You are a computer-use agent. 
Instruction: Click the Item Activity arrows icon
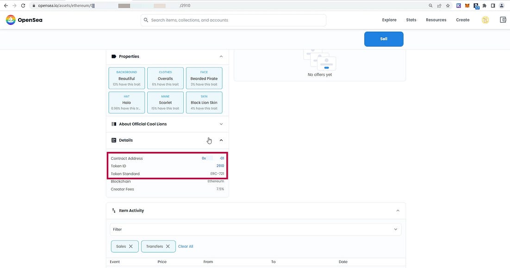click(114, 211)
